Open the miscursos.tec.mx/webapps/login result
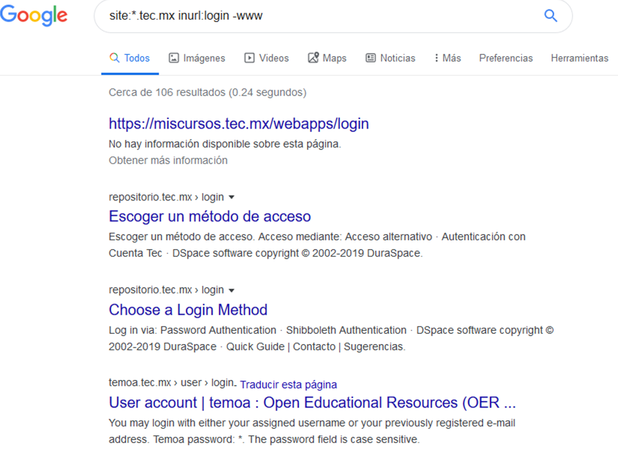The image size is (618, 451). 239,124
